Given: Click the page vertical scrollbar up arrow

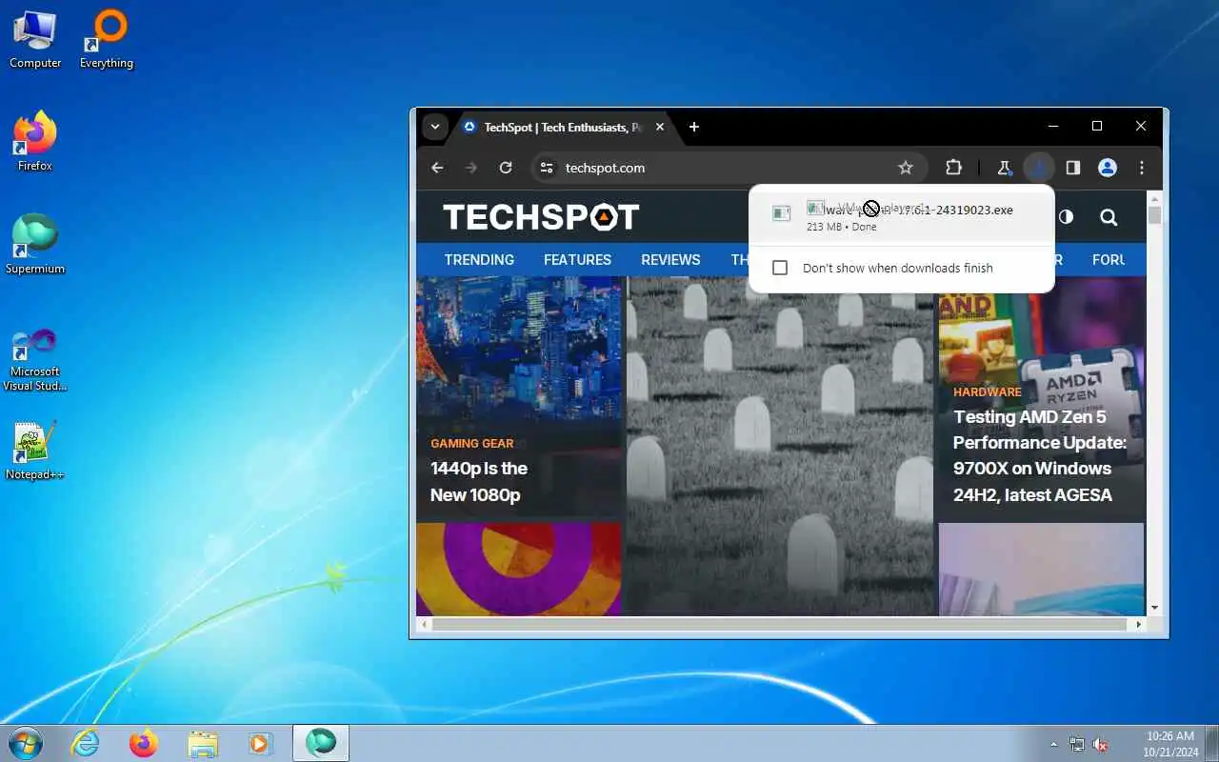Looking at the screenshot, I should coord(1154,197).
